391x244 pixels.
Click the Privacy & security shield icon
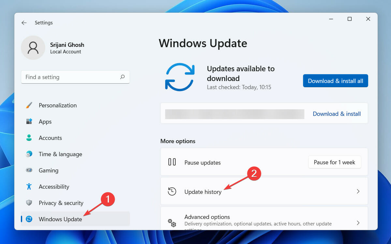[29, 203]
